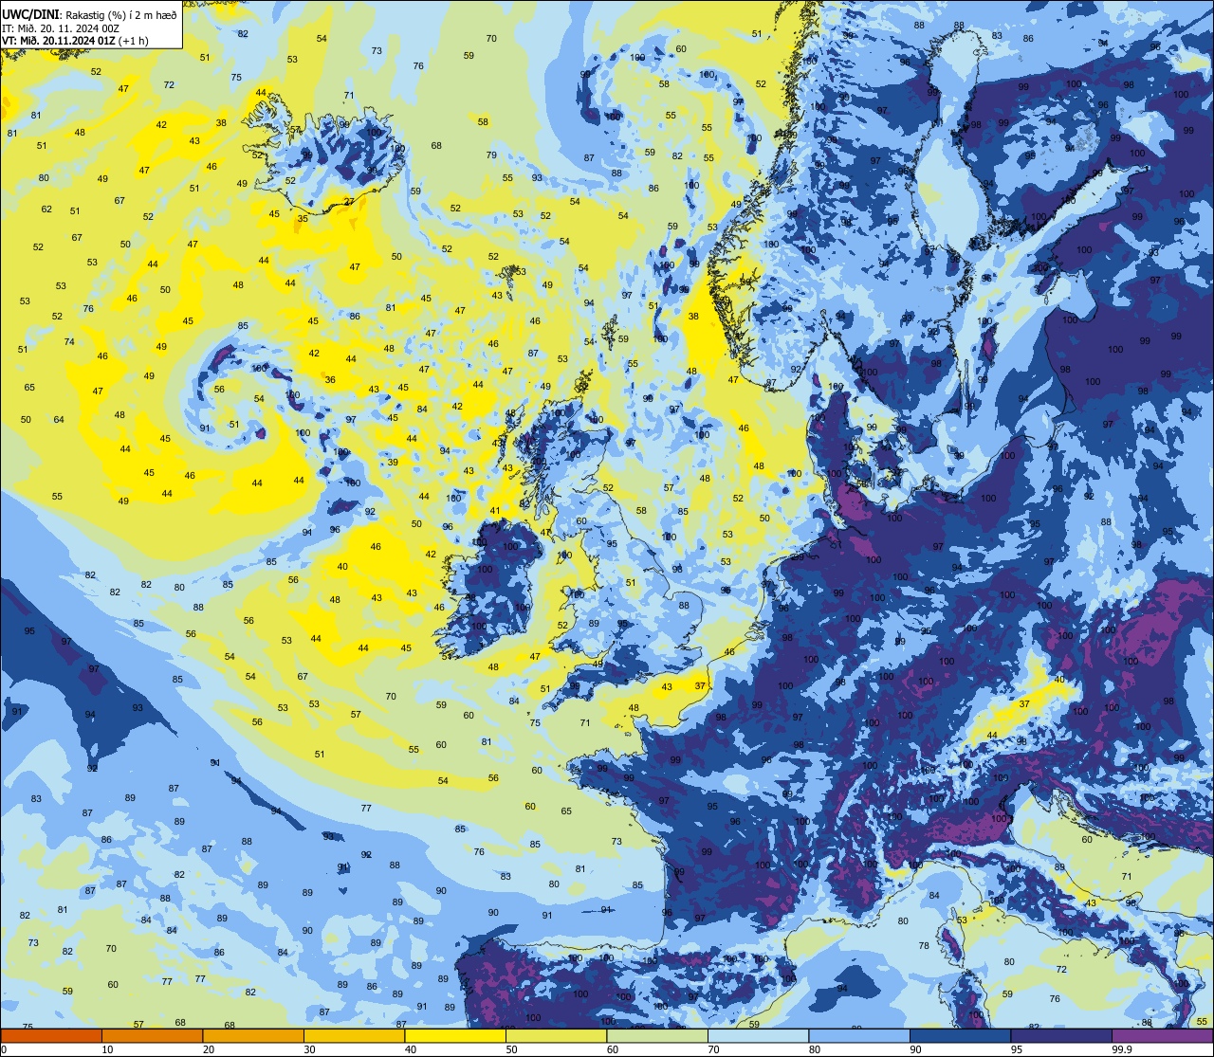
Task: Click the 'IT: Mið. 20. 11. 2024 00Z' initial time line
Action: (x=61, y=27)
